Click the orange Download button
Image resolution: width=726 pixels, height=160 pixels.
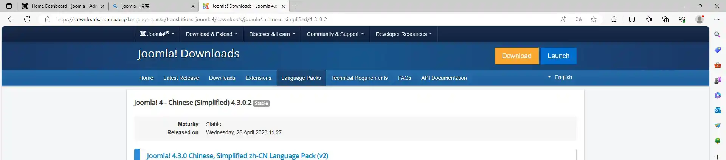point(517,56)
